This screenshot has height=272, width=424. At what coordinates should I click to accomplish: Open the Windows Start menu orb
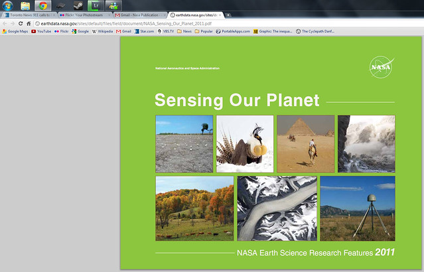(7, 5)
